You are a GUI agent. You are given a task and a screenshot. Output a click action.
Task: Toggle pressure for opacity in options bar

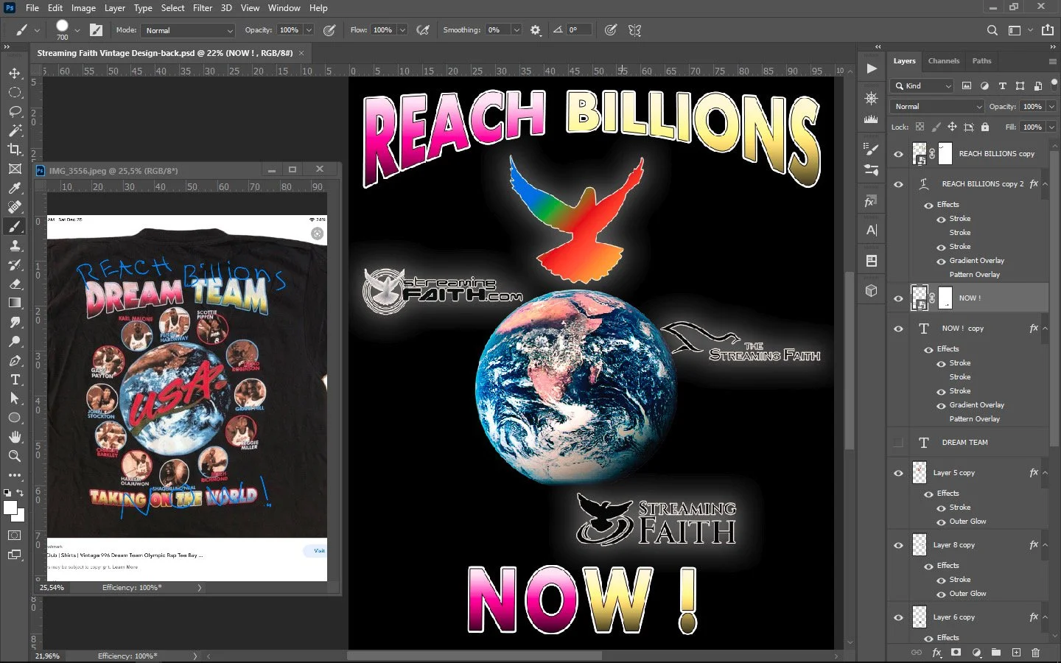tap(329, 30)
